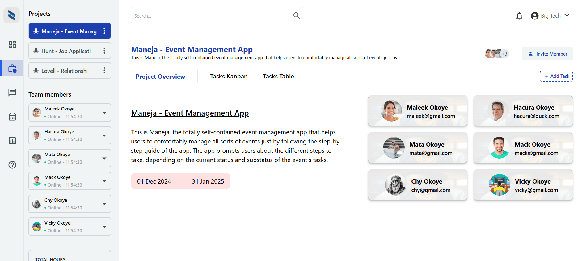Open three-dot menu for Hunt project
Viewport: 586px width, 261px height.
tap(104, 51)
